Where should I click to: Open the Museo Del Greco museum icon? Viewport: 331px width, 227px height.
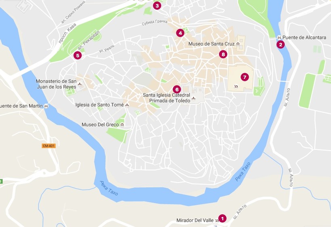[x=122, y=125]
